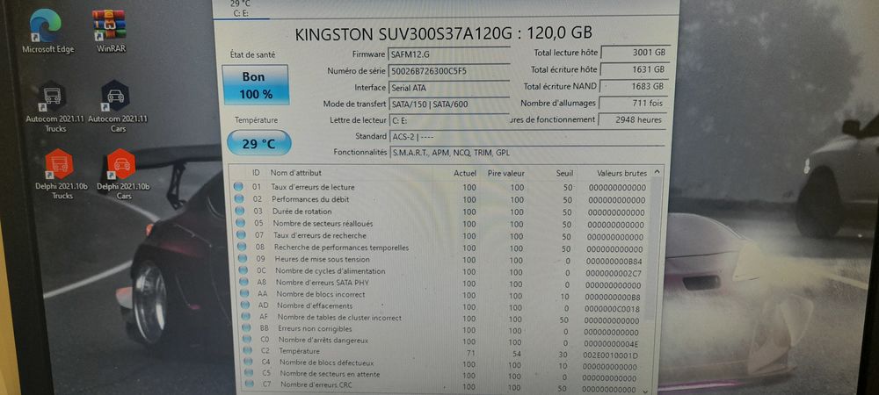The height and width of the screenshot is (395, 879).
Task: Select row 07 Taux d'erreurs de recherche
Action: pos(440,236)
